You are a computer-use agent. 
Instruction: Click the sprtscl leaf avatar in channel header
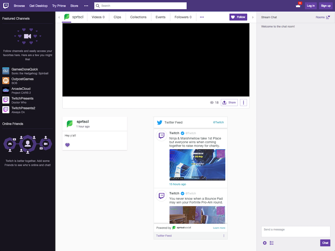pyautogui.click(x=67, y=17)
